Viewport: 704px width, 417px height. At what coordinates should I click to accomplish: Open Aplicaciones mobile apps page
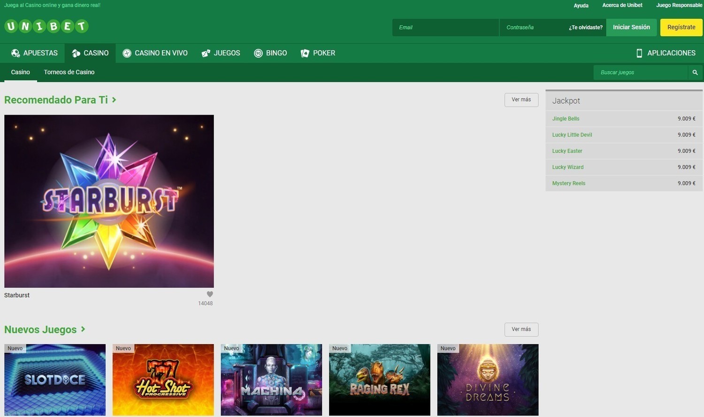coord(666,53)
